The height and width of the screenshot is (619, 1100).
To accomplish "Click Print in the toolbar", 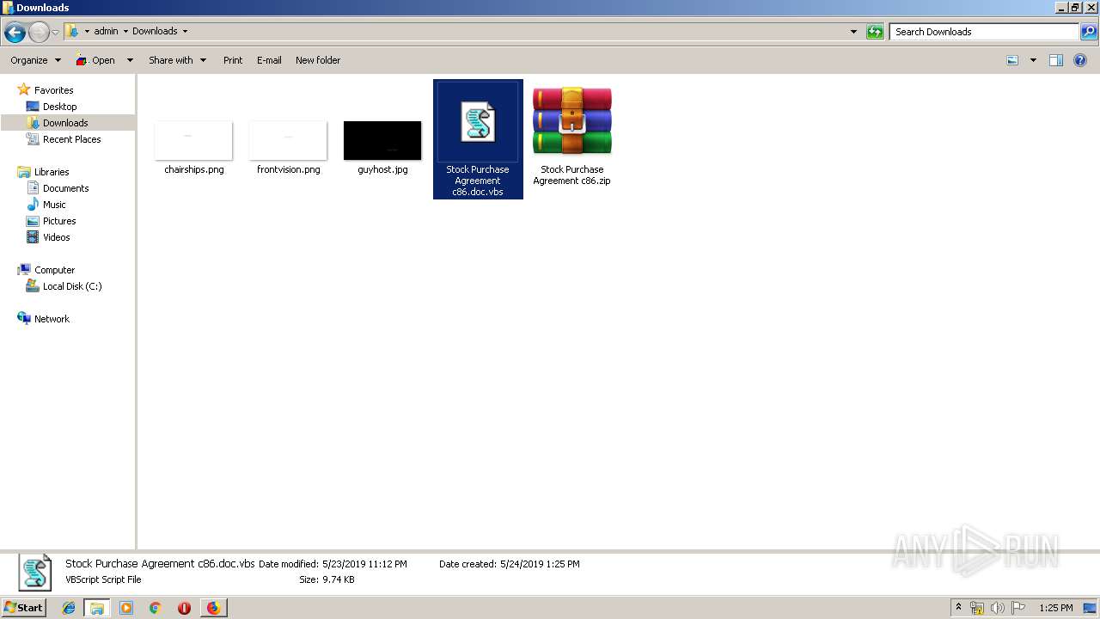I will [x=233, y=60].
